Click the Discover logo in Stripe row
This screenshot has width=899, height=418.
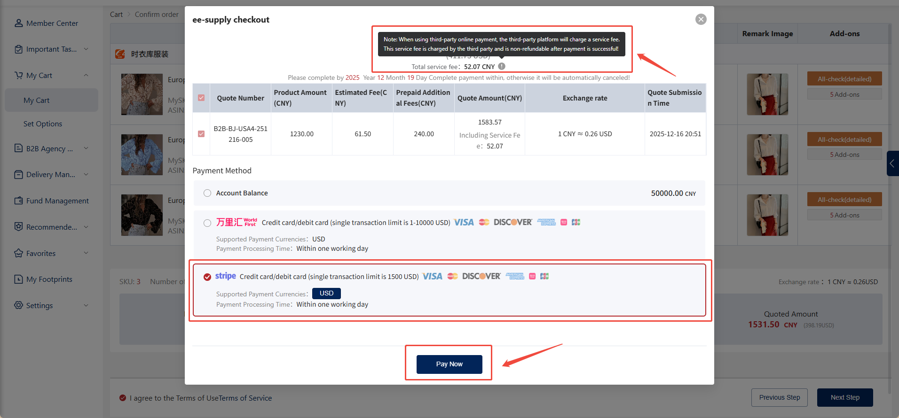tap(481, 276)
